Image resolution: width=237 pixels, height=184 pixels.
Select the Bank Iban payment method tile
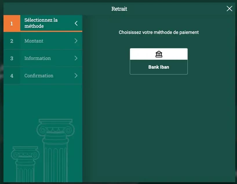[x=159, y=61]
